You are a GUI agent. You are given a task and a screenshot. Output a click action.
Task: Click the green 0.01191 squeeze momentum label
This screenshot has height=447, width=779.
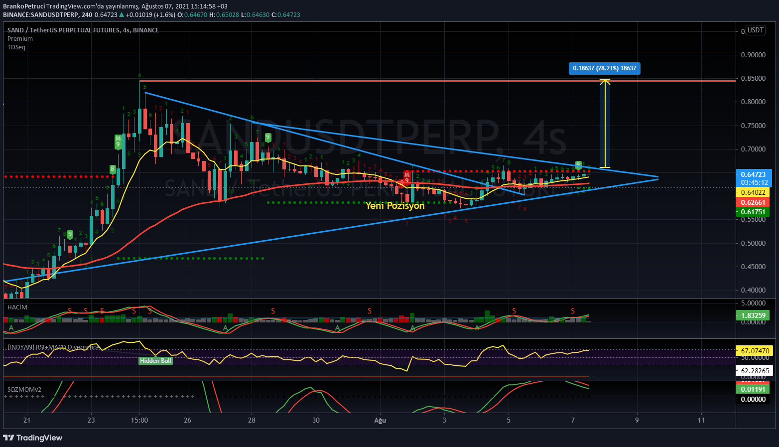click(753, 389)
